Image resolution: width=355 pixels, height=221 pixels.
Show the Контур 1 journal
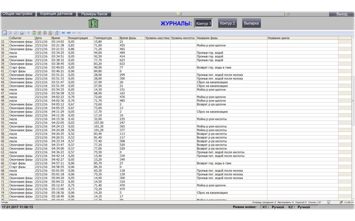(x=204, y=23)
